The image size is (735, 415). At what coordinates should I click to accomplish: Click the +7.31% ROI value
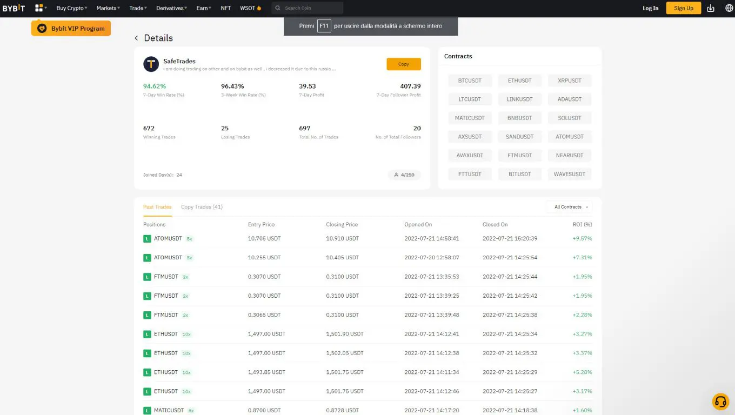click(583, 258)
